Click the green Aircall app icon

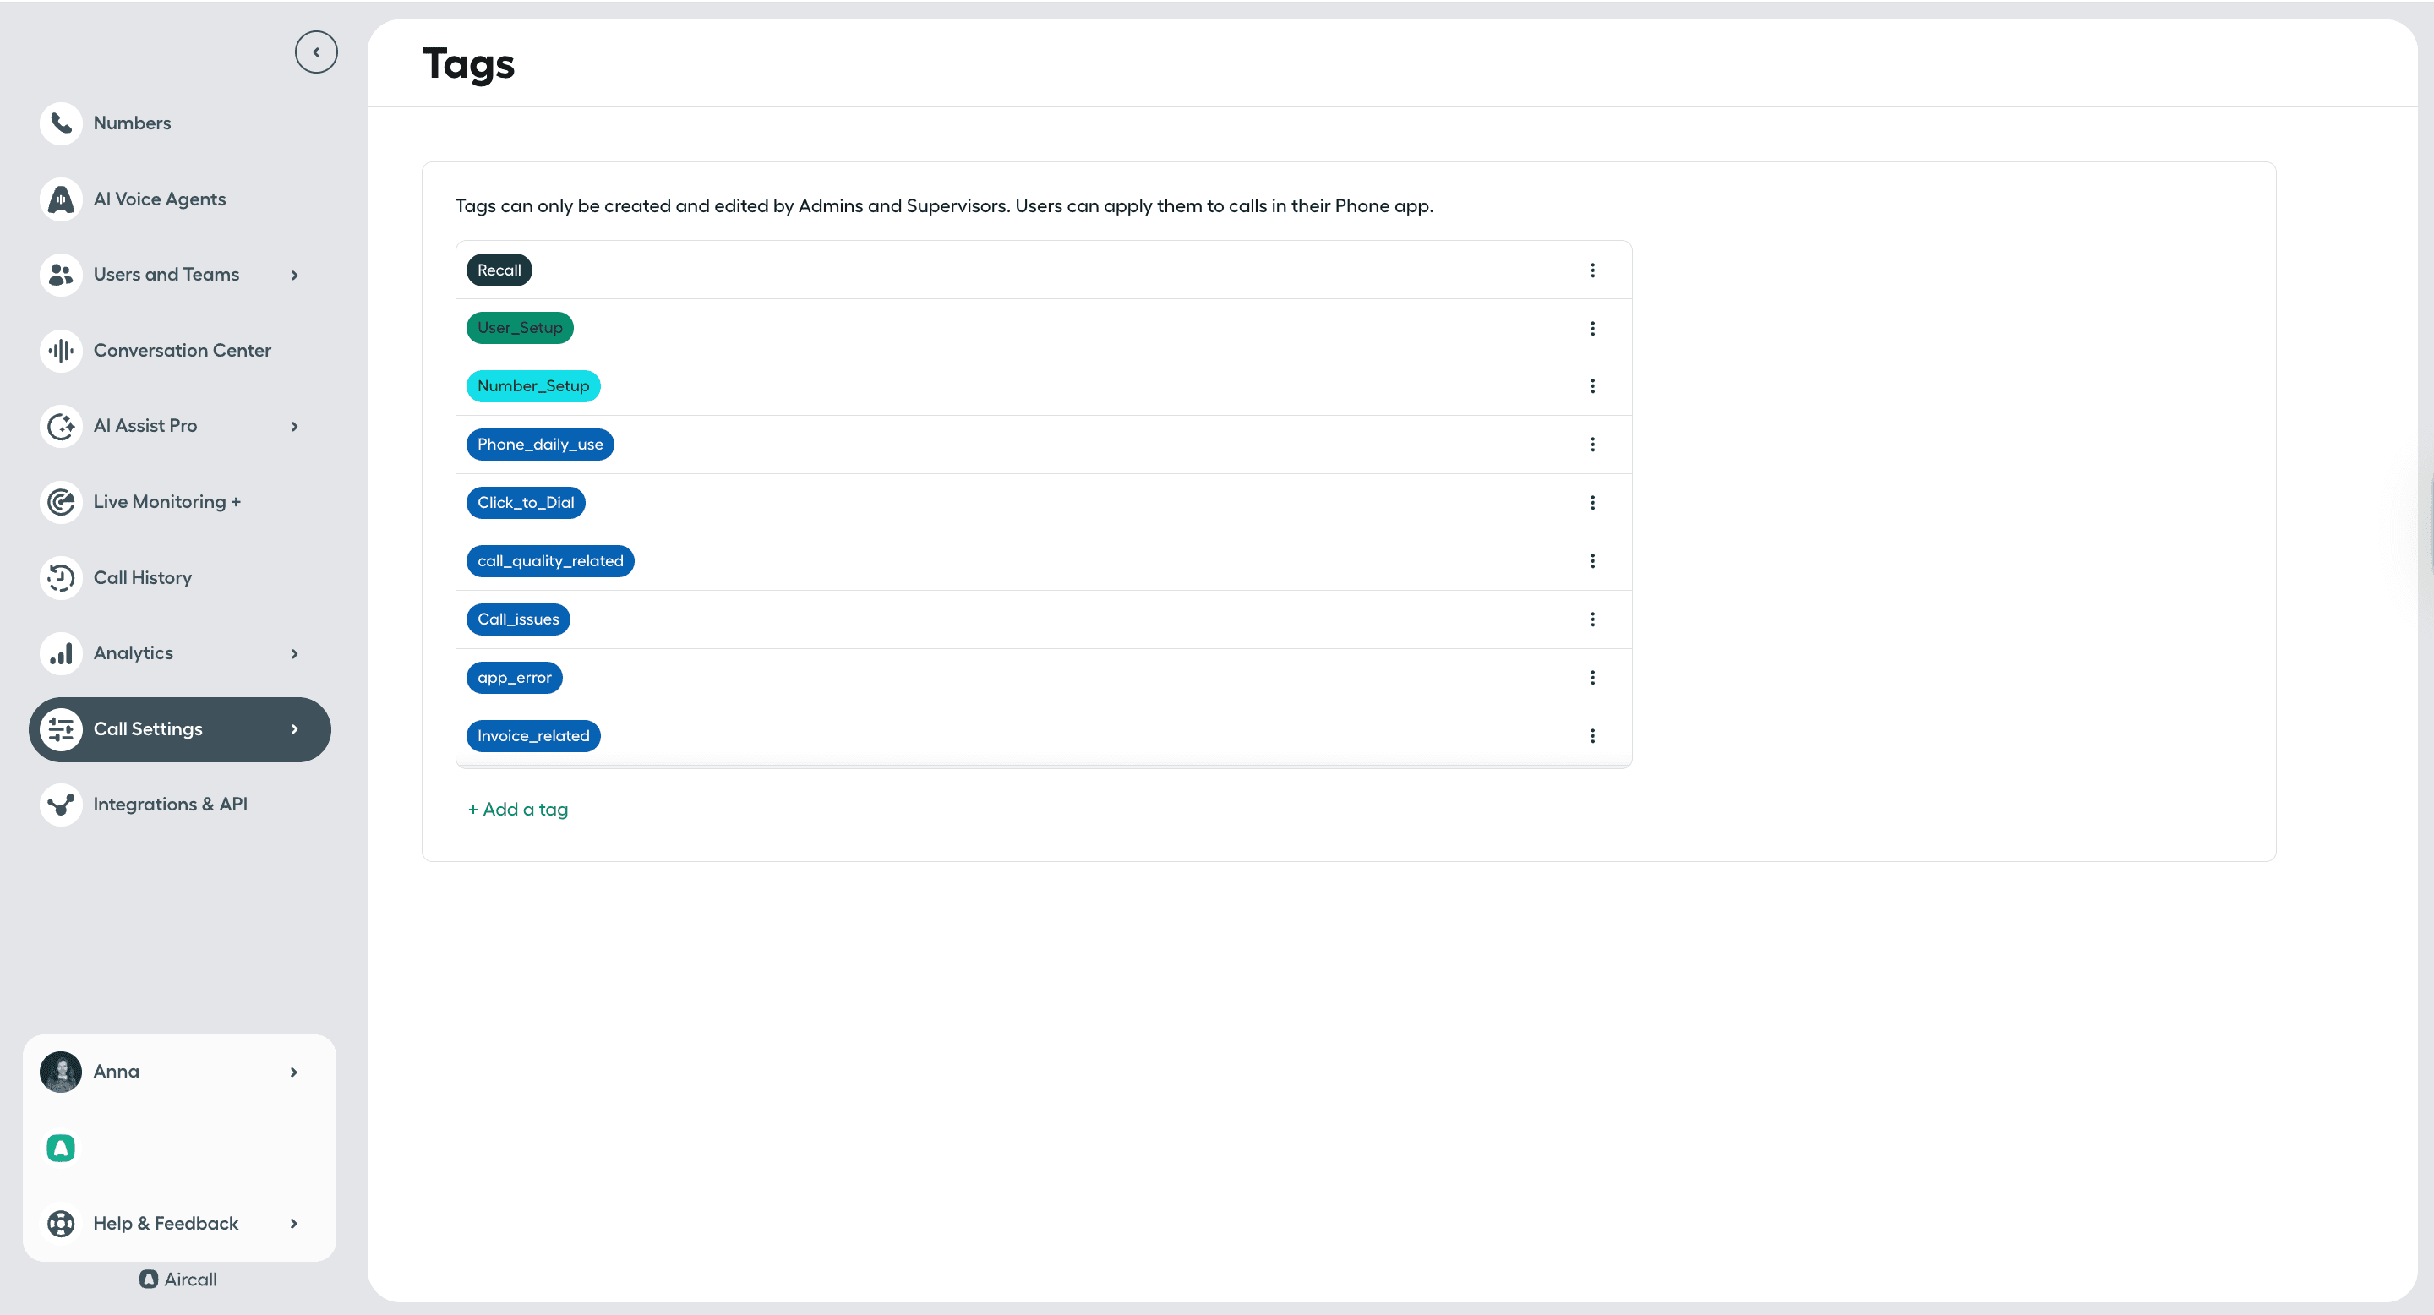(x=62, y=1148)
